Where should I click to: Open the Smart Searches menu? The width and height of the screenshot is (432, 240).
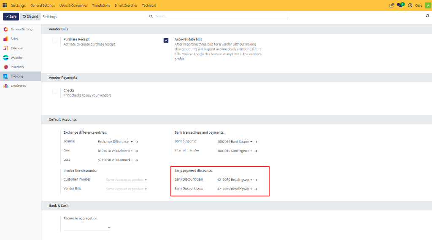[126, 5]
